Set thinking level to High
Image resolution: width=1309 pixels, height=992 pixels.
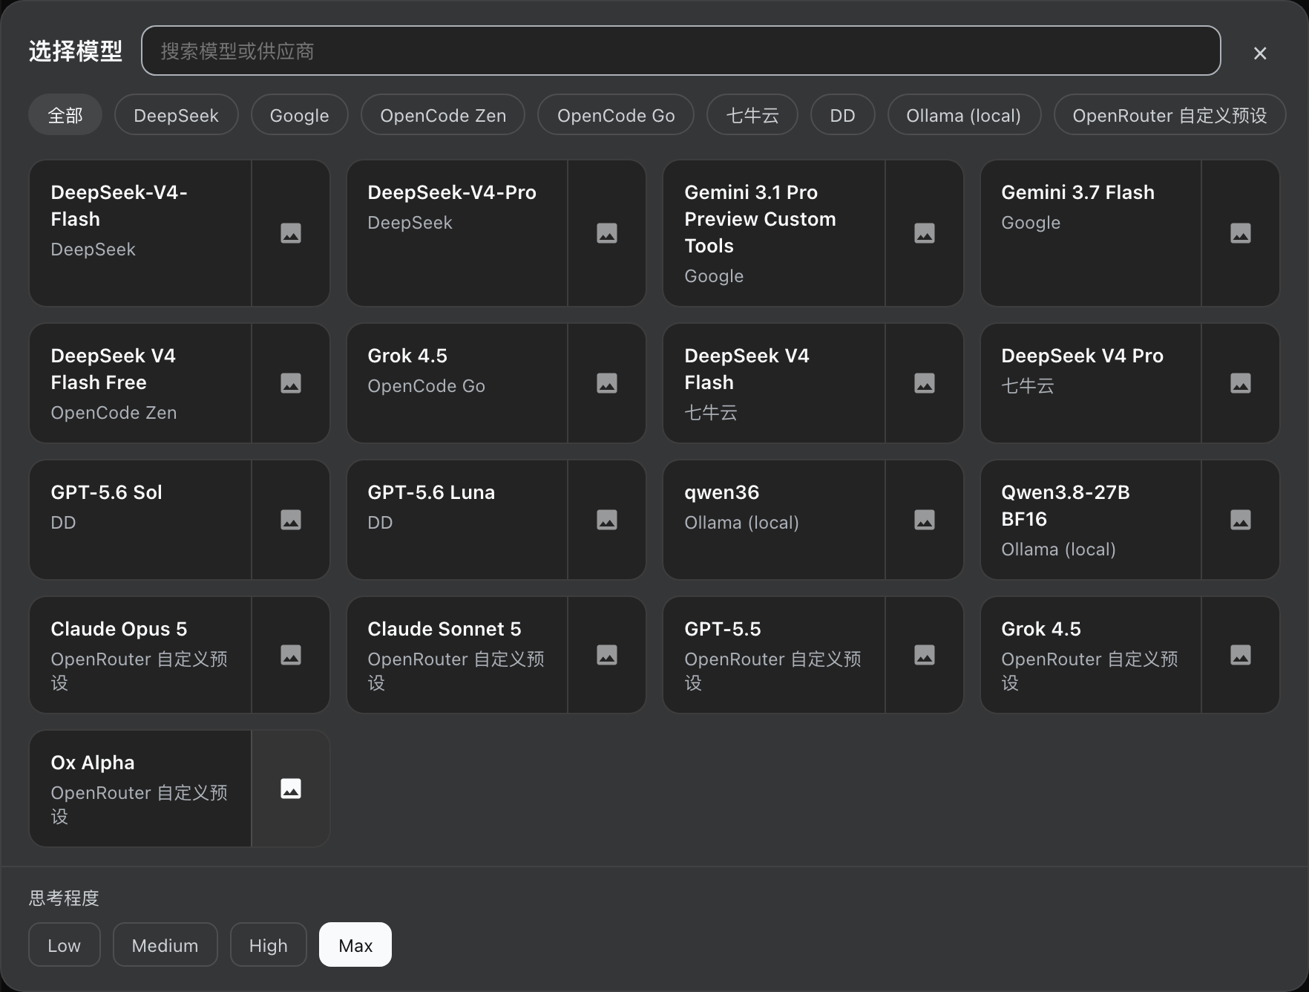point(269,944)
